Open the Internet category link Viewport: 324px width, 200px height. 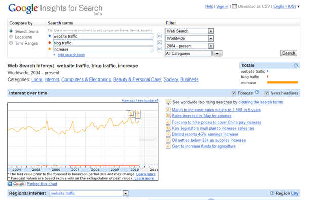[52, 79]
